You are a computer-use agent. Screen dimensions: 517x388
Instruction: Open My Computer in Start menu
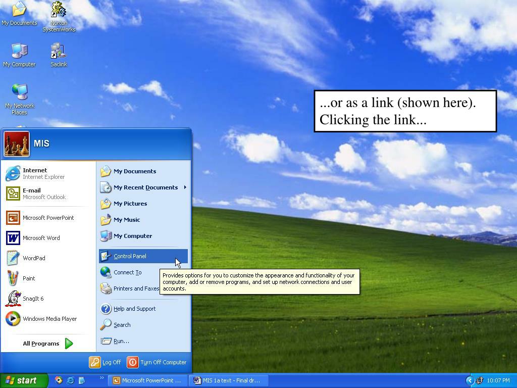point(143,236)
